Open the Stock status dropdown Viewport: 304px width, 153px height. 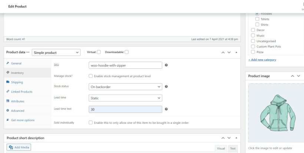(125, 87)
